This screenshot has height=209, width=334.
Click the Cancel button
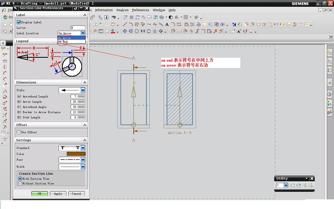(76, 194)
